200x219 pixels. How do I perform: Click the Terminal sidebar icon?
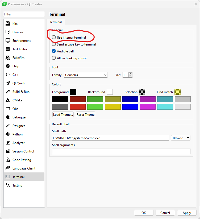pos(8,177)
